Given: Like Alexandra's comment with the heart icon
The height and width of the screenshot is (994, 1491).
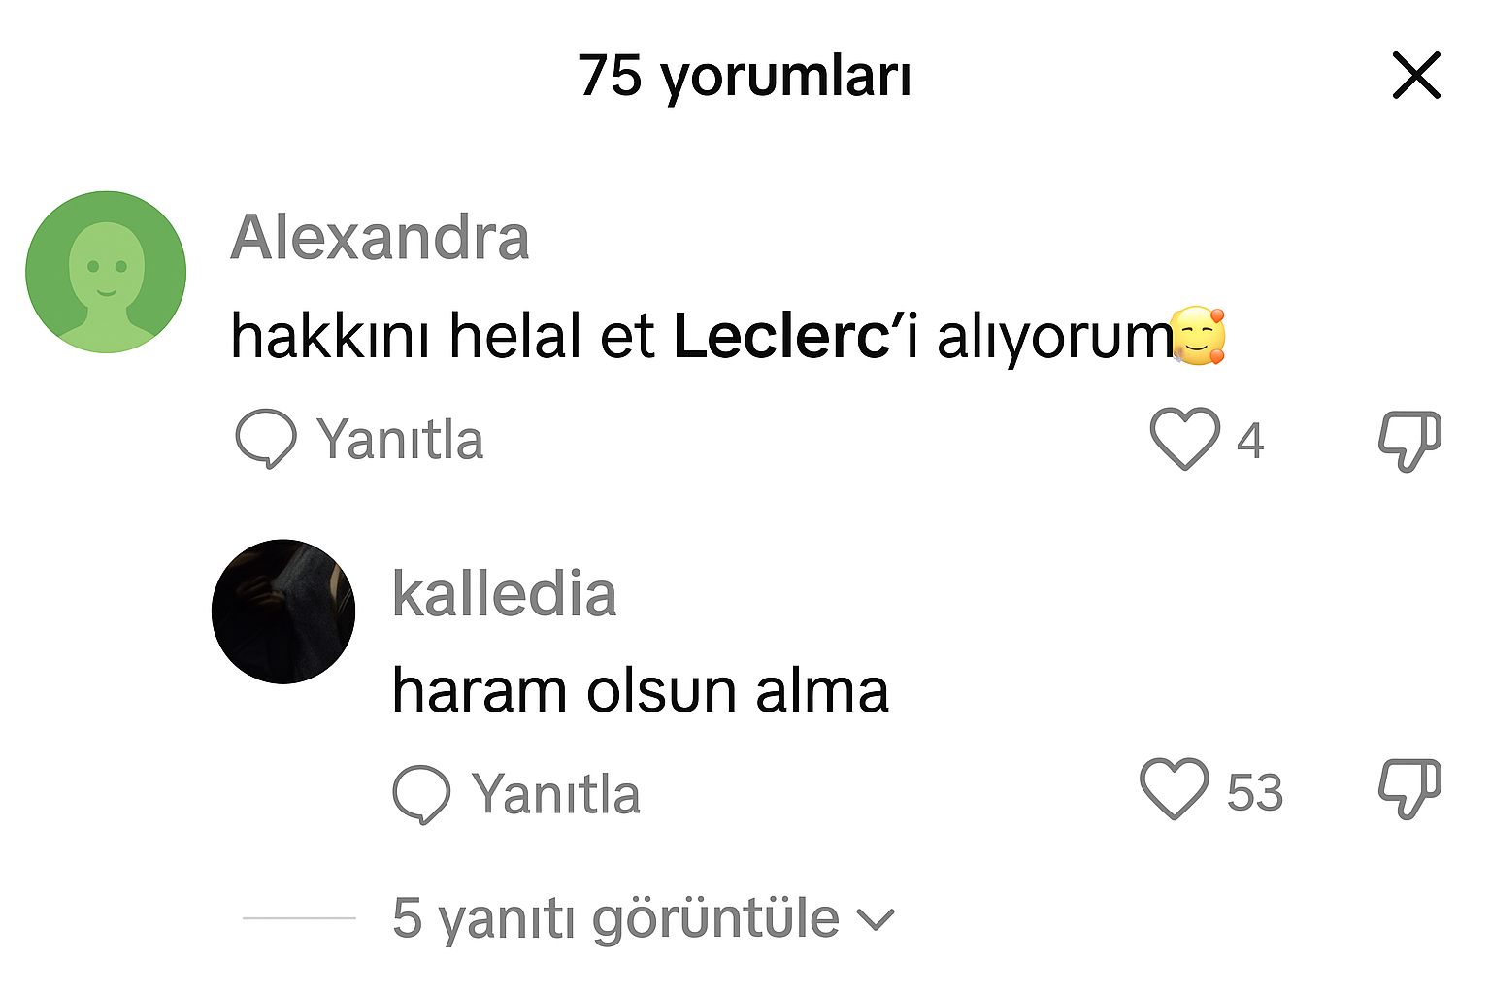Looking at the screenshot, I should point(1185,439).
